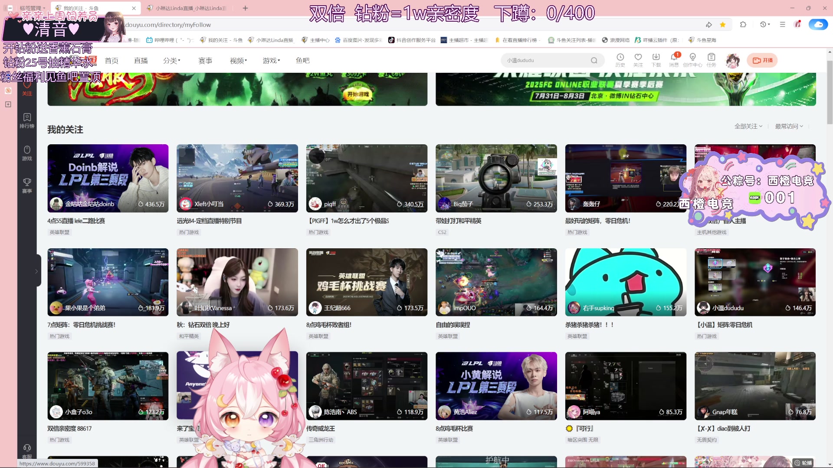The height and width of the screenshot is (468, 833).
Task: Open the 暗区突围 无限 tag under 阿喵ya
Action: pyautogui.click(x=583, y=440)
